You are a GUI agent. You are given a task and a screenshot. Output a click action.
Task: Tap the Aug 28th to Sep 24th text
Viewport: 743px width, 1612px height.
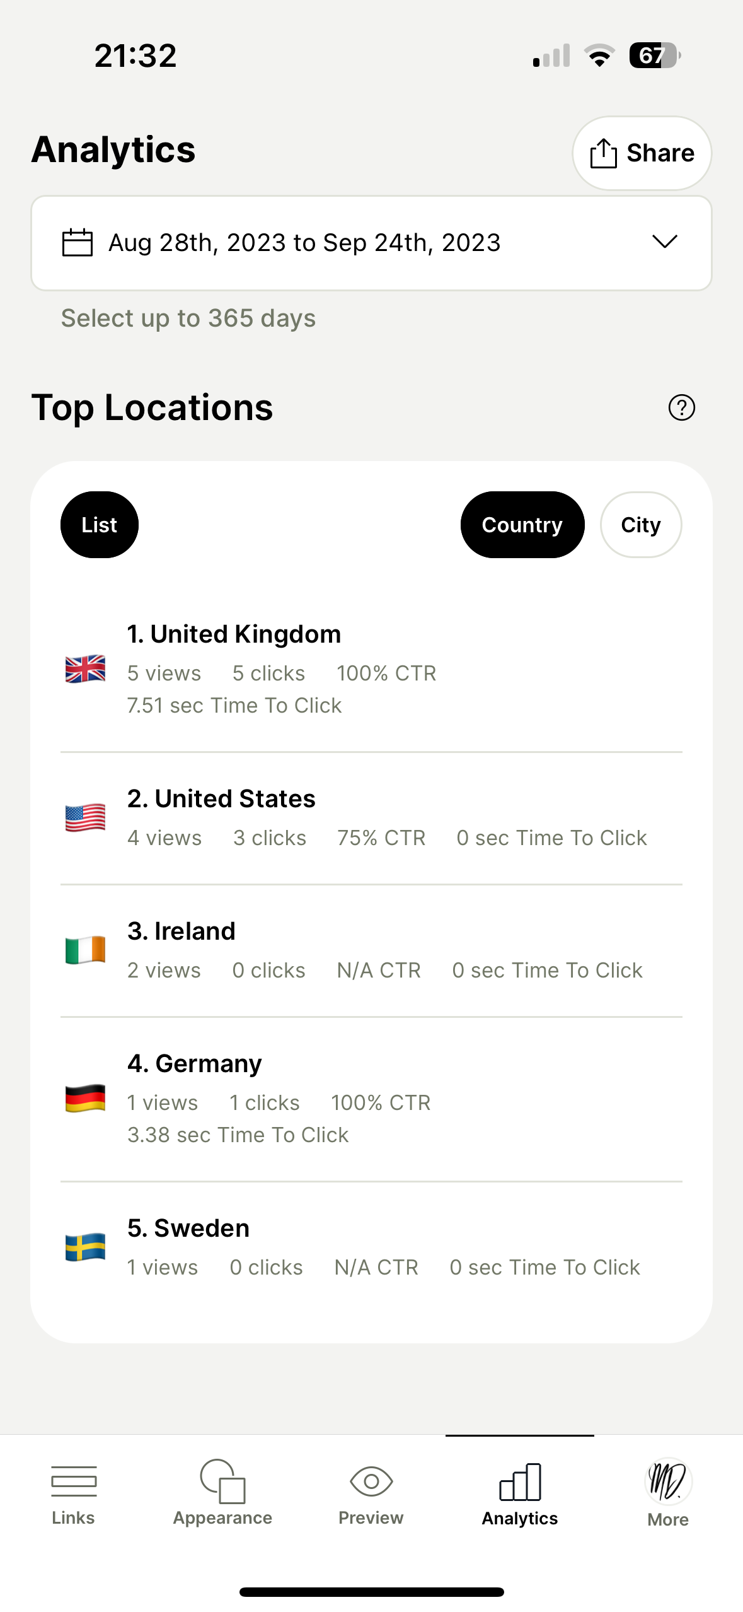click(304, 243)
